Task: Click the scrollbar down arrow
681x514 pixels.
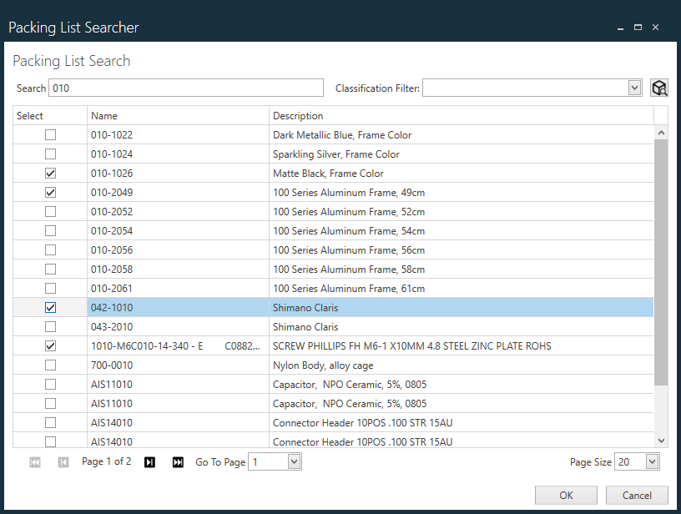Action: (661, 442)
